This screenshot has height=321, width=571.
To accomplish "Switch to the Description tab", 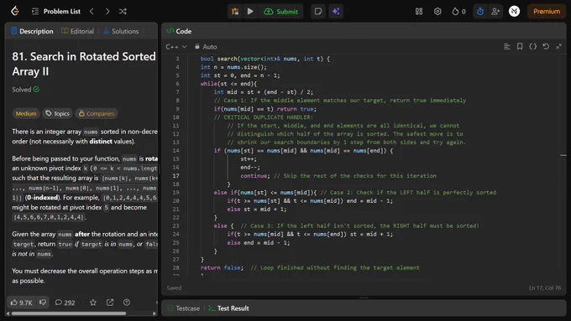I will click(32, 31).
